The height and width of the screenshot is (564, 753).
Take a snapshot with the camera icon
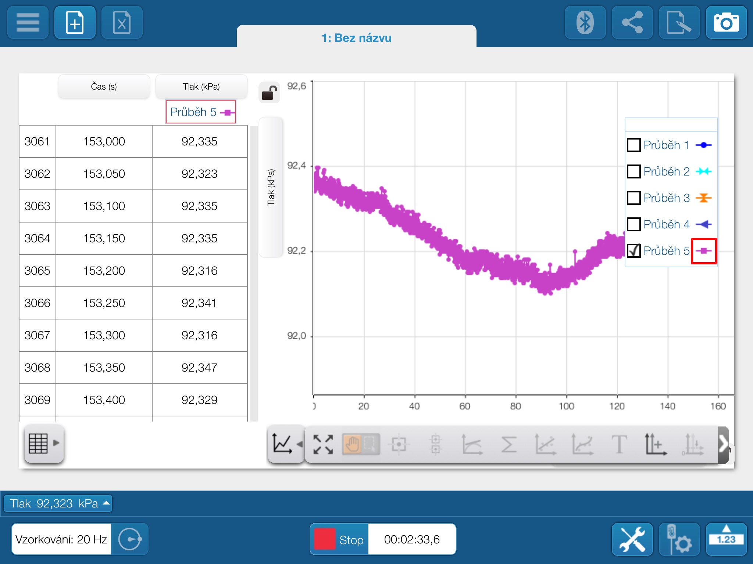click(x=726, y=23)
